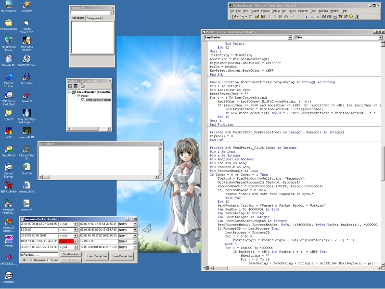Select the Quake 3 desktop icon
Image resolution: width=385 pixels, height=289 pixels.
27,97
